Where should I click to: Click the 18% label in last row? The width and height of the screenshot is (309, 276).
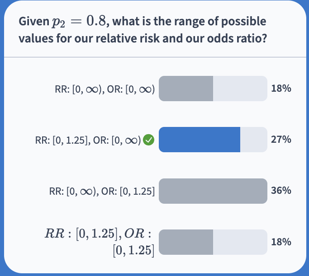point(280,242)
